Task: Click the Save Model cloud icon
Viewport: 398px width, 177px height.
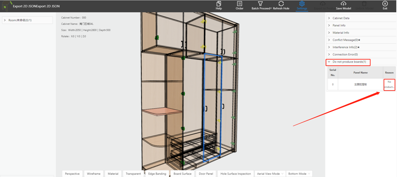Action: click(x=343, y=4)
